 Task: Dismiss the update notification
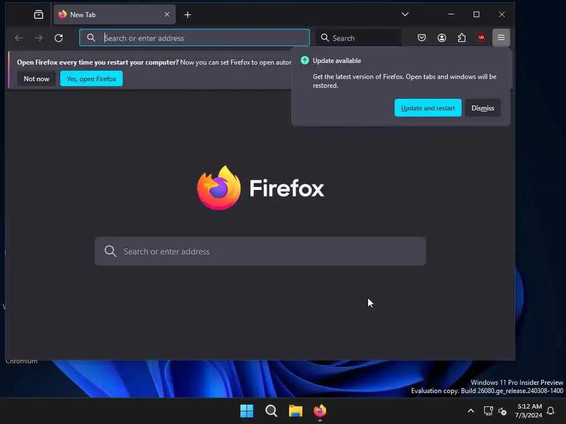tap(483, 108)
